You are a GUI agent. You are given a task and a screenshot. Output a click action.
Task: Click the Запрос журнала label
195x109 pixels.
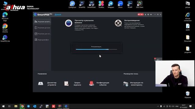click(77, 84)
